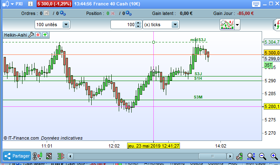Zoom in with the plus magnifier icon

274,156
